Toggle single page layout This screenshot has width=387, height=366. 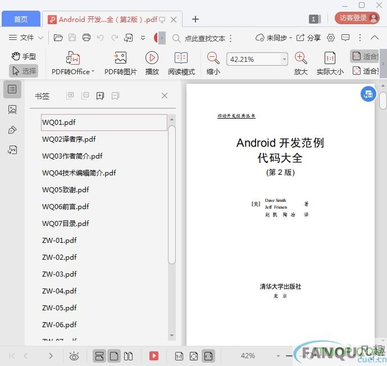click(x=114, y=356)
